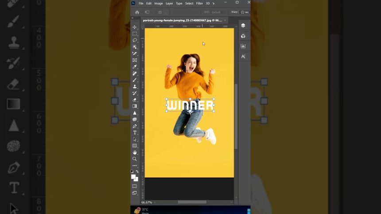Select the Clone Stamp tool

[x=135, y=86]
